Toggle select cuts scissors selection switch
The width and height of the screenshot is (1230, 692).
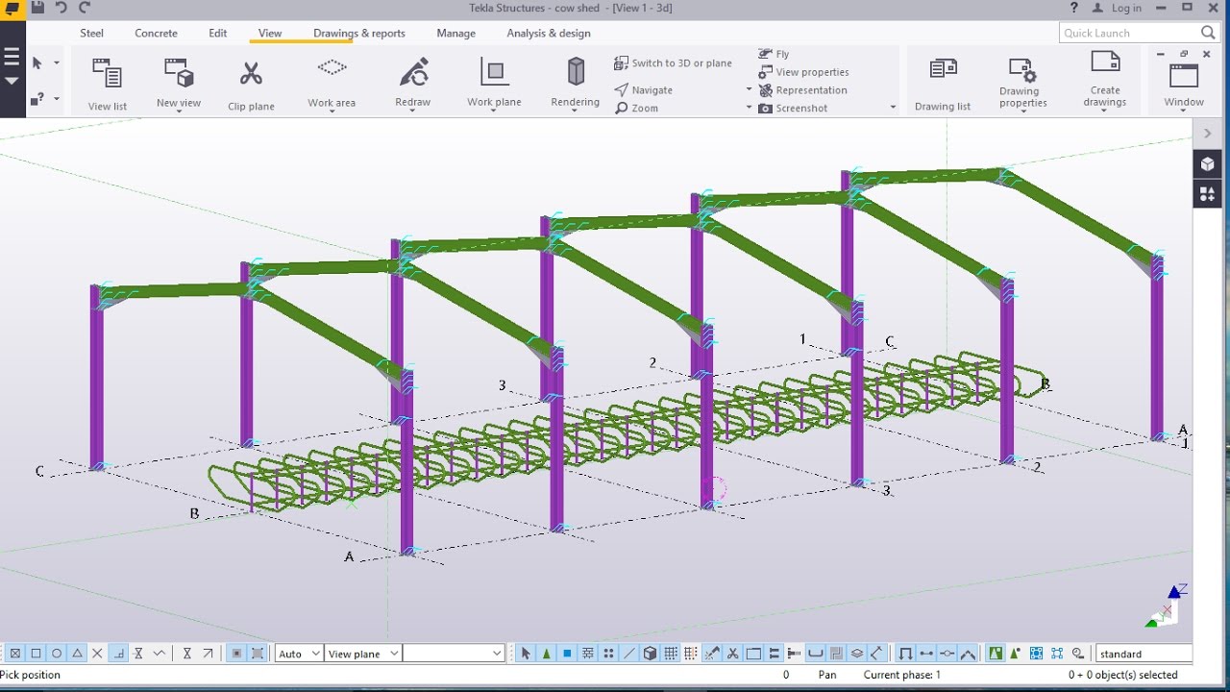pyautogui.click(x=732, y=654)
